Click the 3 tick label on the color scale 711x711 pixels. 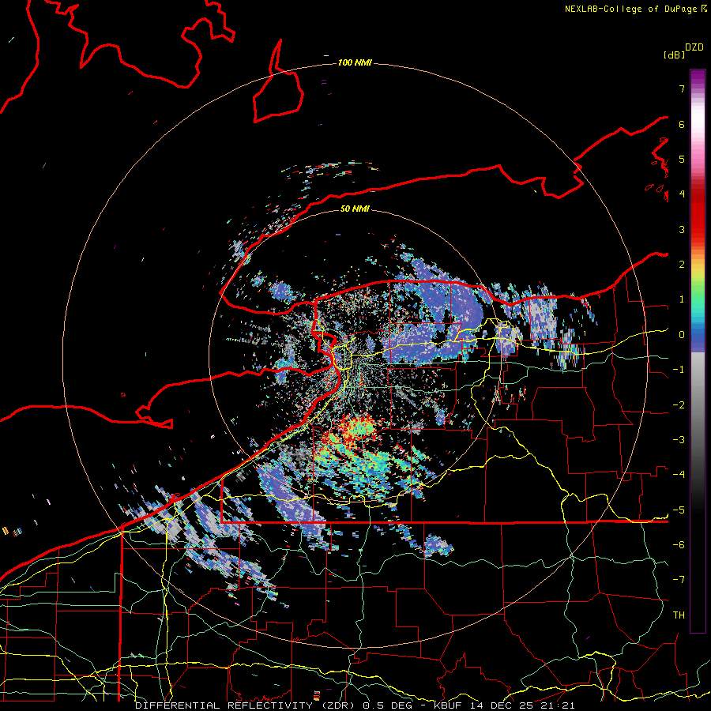[682, 229]
